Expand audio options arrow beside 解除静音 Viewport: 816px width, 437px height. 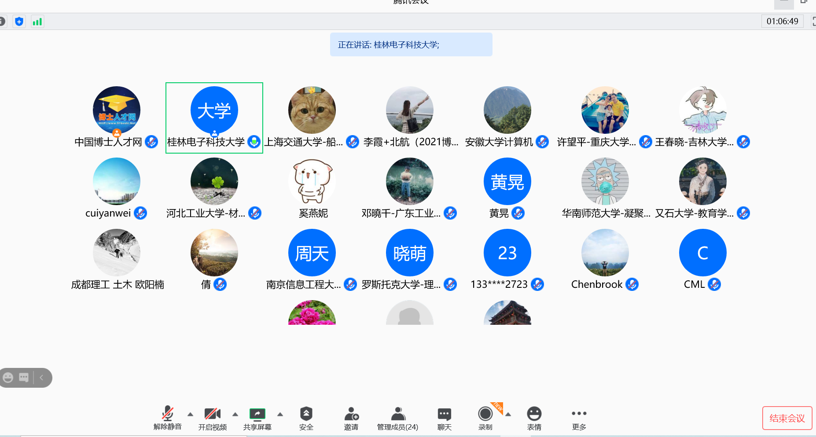(190, 414)
